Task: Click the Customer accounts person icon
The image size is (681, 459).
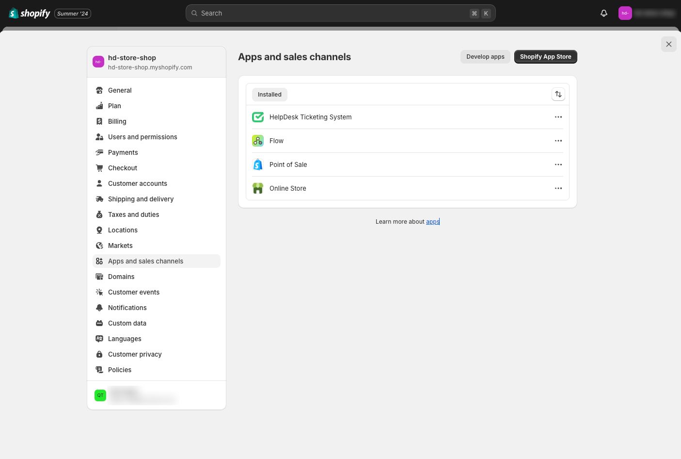Action: tap(99, 183)
